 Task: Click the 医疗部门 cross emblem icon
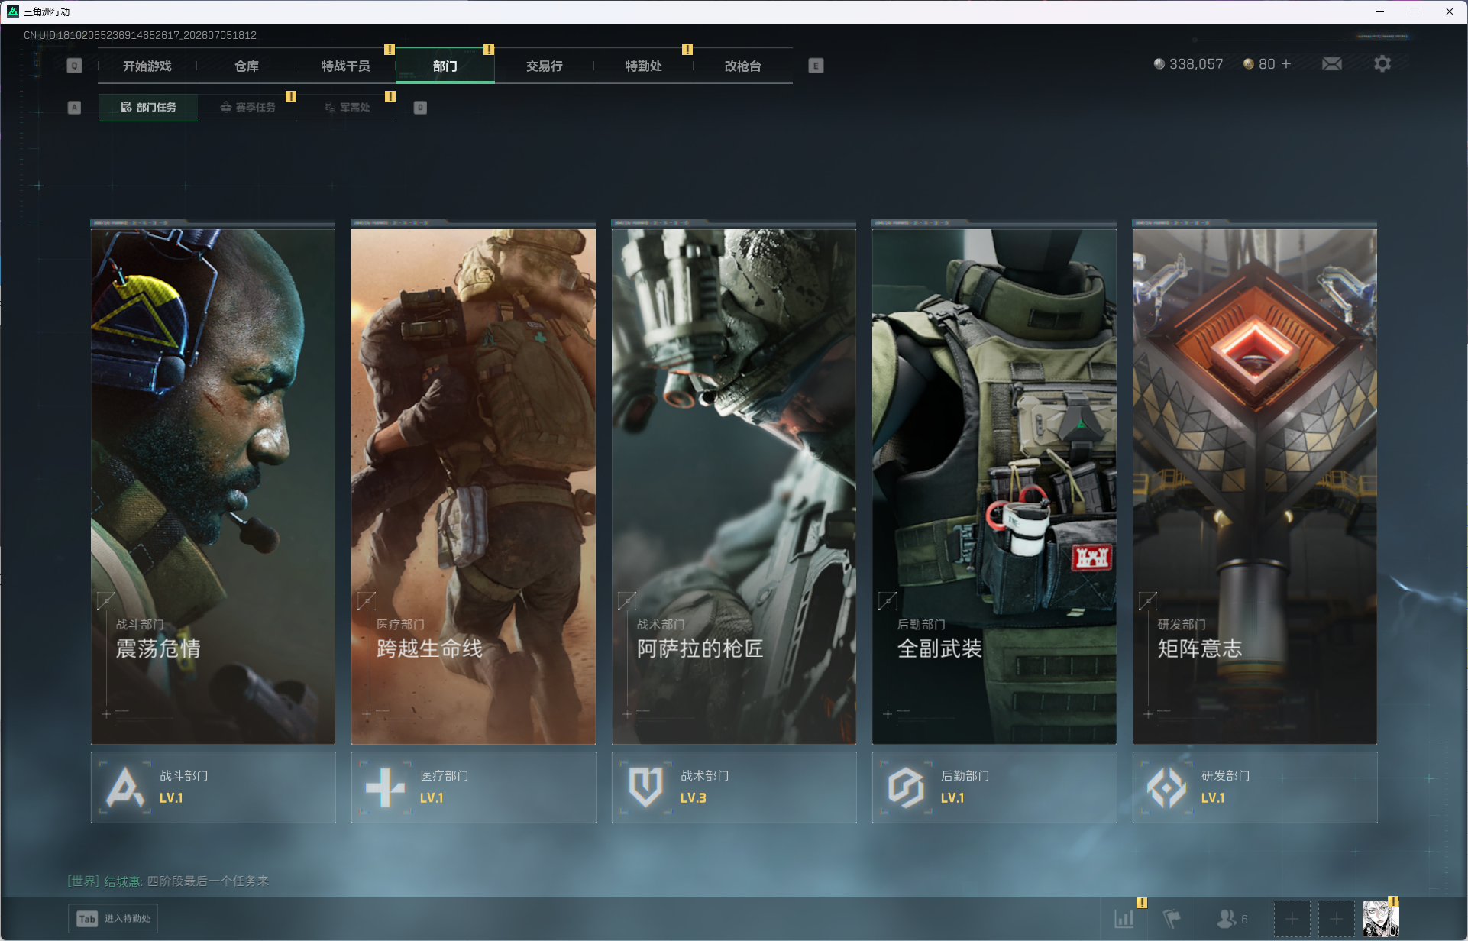tap(385, 787)
